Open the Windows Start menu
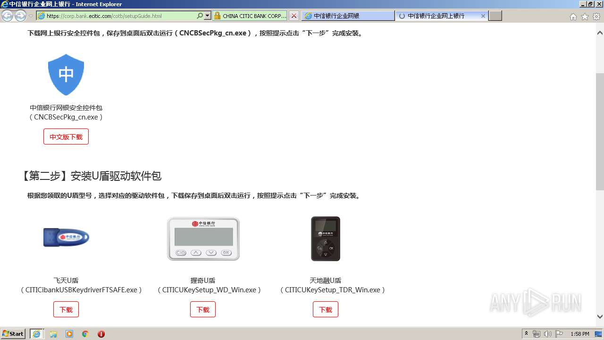 point(13,333)
